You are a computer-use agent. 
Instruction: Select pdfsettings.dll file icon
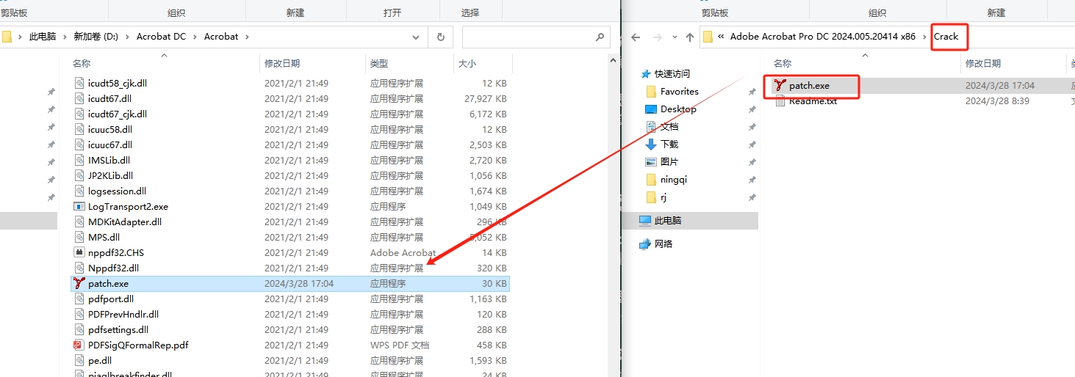pos(79,329)
